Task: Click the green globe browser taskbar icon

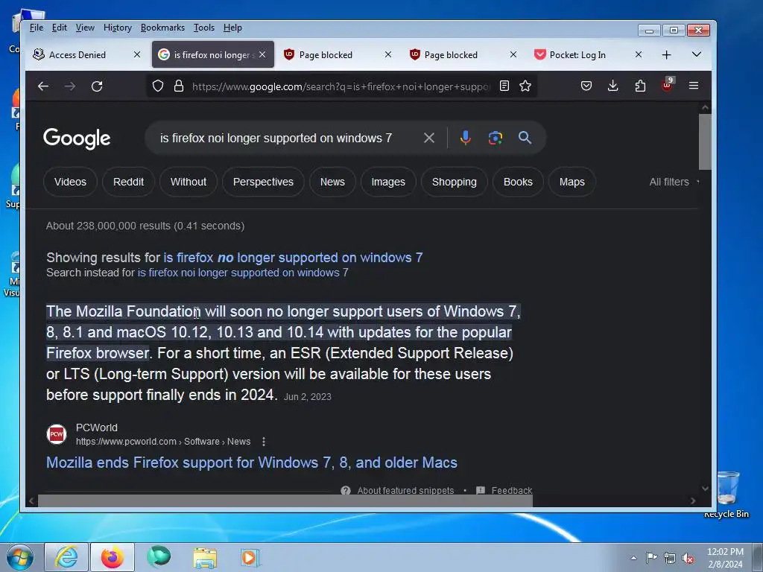Action: pyautogui.click(x=159, y=557)
